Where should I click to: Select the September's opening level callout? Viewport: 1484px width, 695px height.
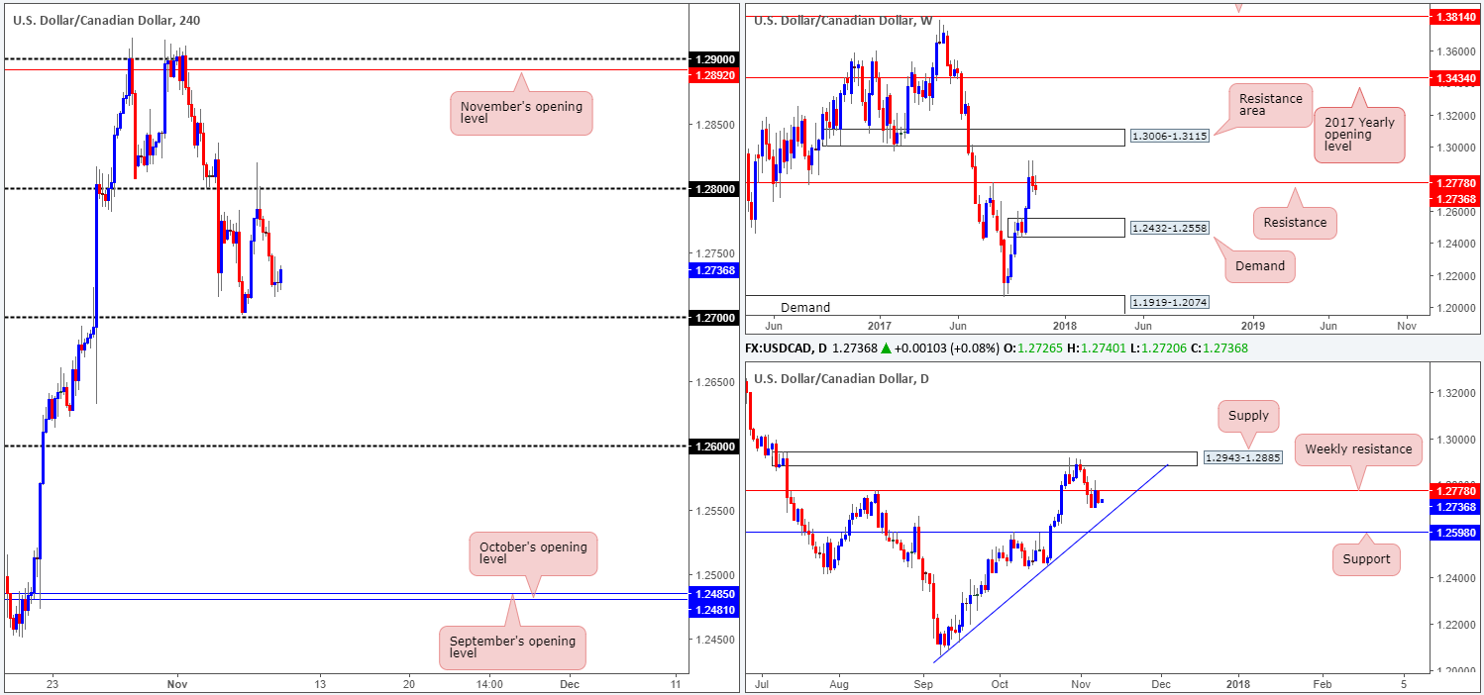[x=513, y=646]
